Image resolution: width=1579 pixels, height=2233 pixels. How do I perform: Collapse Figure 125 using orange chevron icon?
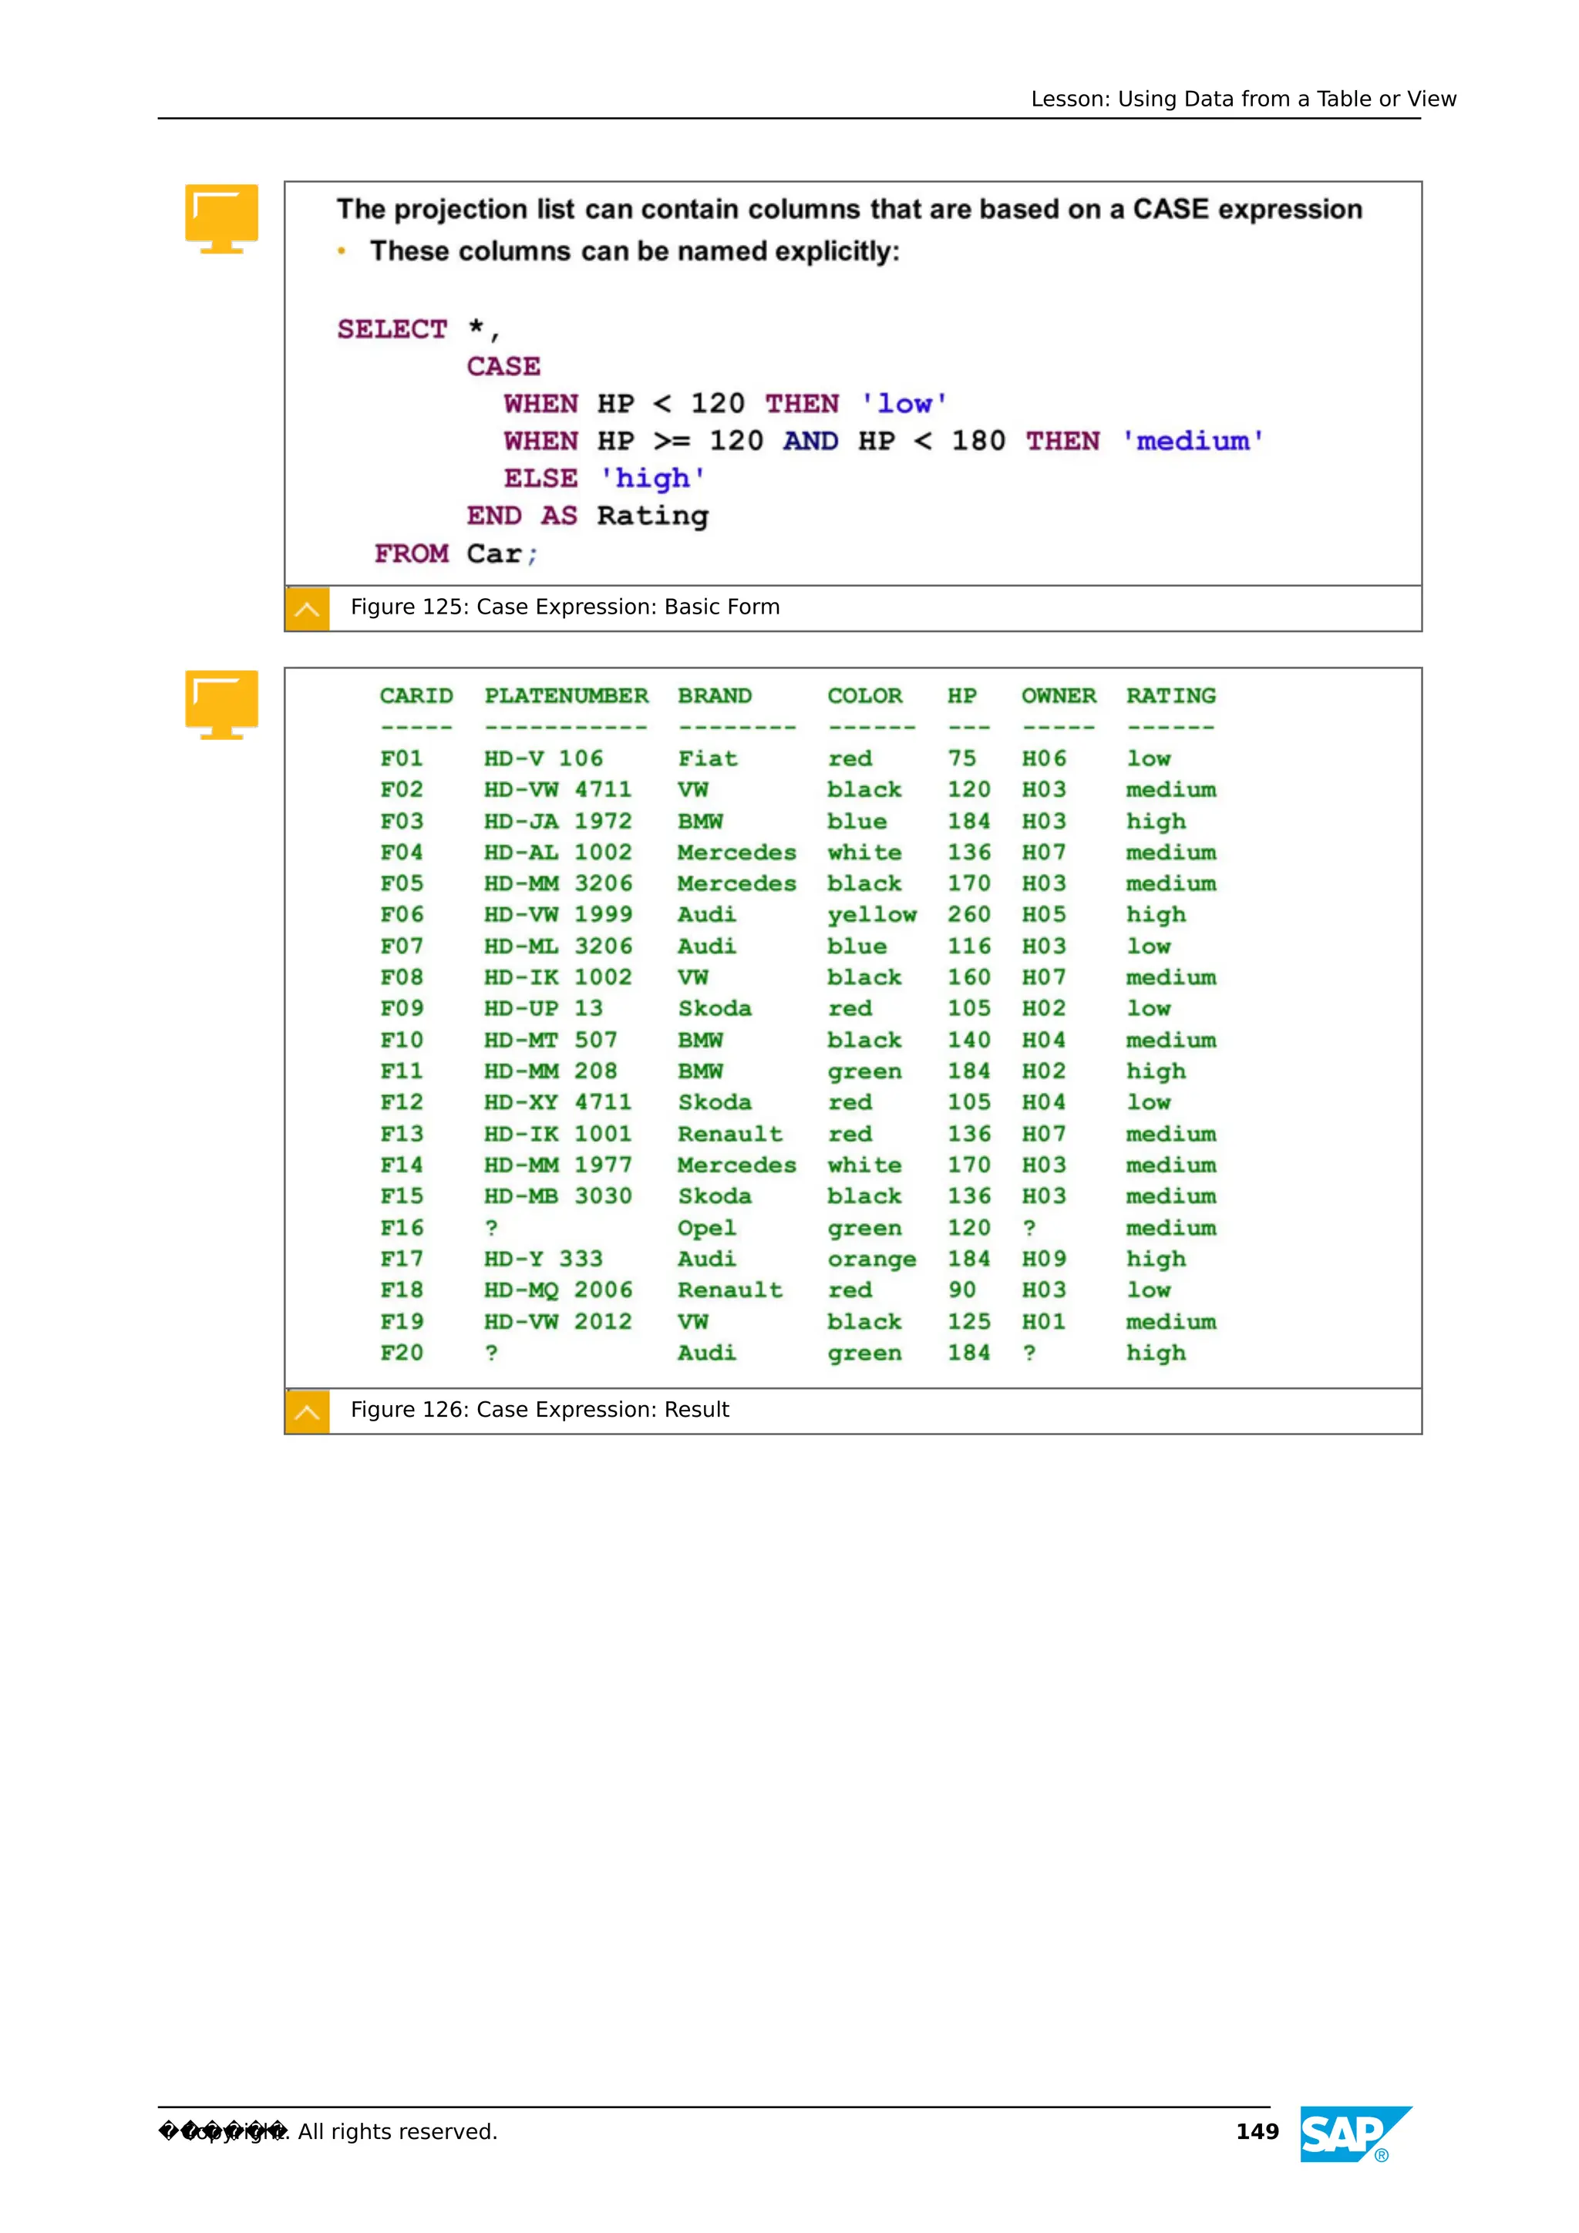point(306,609)
